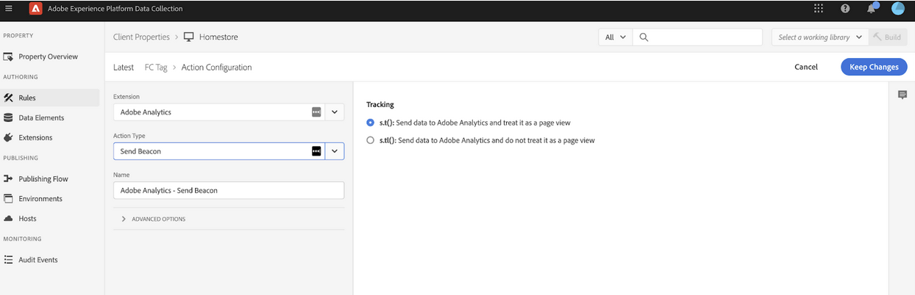Open the Select a working library dropdown
This screenshot has height=295, width=915.
click(820, 37)
